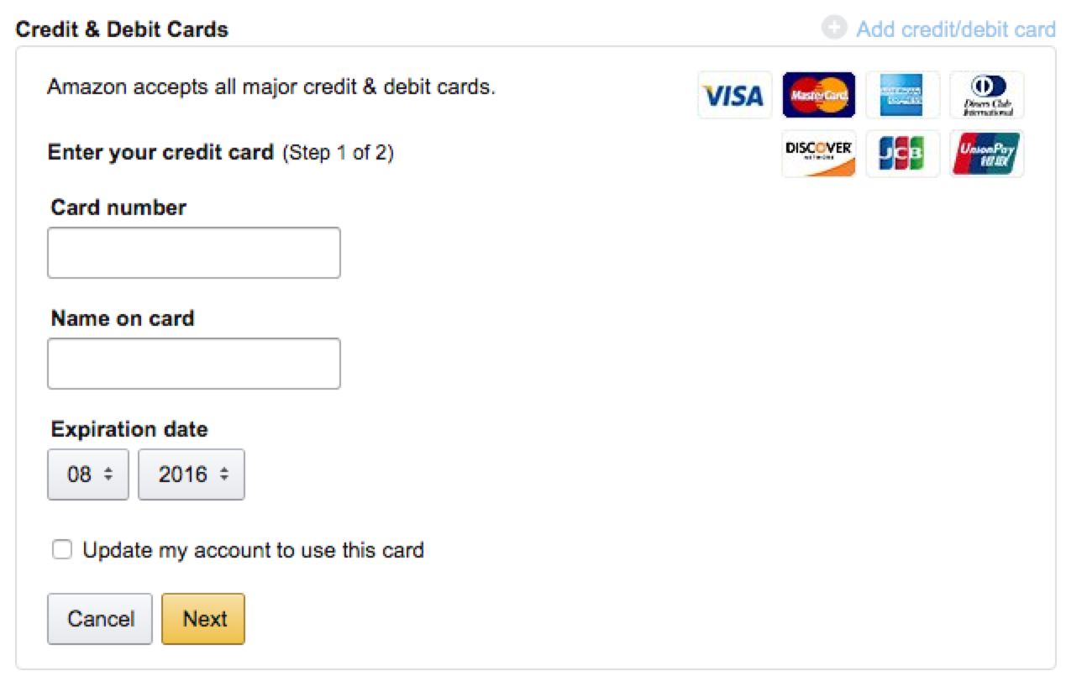Click the MasterCard logo
Screen dimensions: 1087x692
tap(818, 95)
